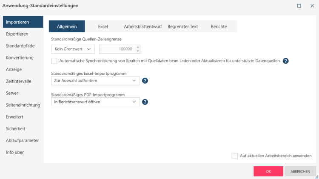Open 'In Berichtsentwurf öffnen' dropdown

tap(95, 102)
